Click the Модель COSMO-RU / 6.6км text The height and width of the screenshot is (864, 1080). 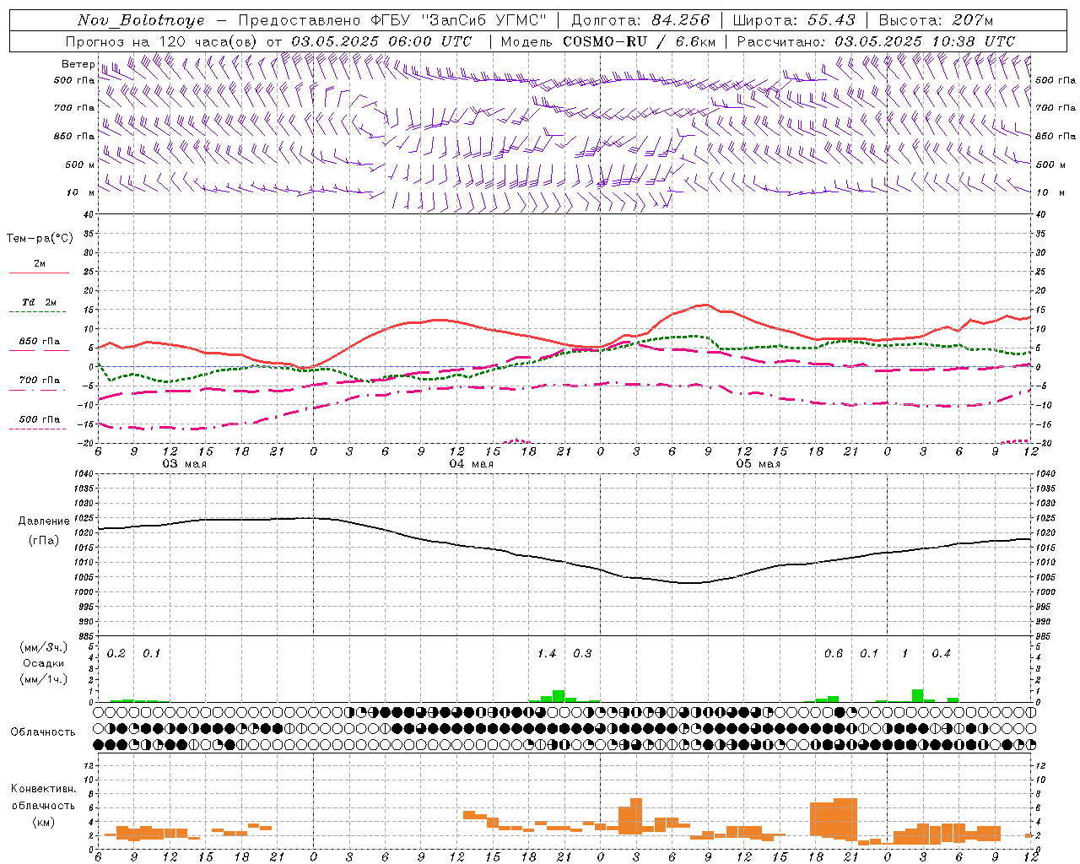pos(608,41)
